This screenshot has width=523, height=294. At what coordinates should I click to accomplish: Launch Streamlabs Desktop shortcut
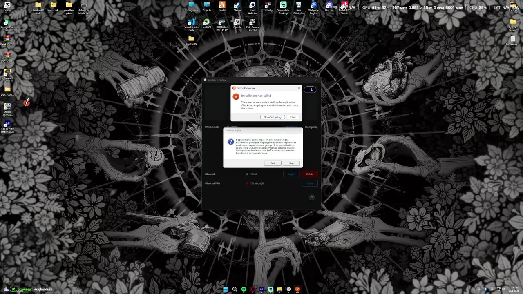pos(283,8)
